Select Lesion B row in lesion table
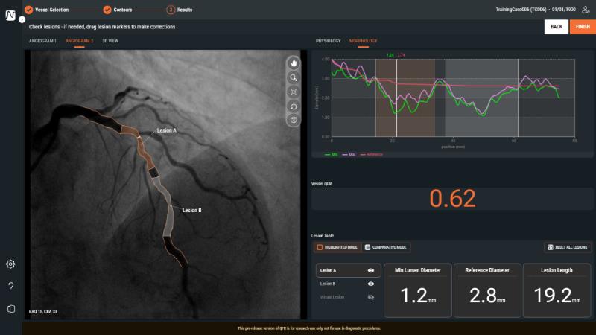Screen dimensions: 596x335 coord(329,284)
